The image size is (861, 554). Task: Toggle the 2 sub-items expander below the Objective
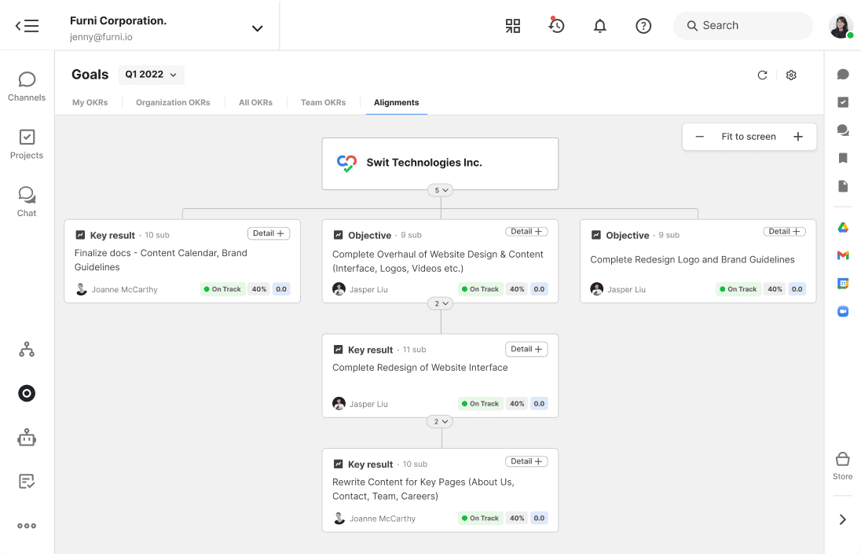(x=440, y=303)
